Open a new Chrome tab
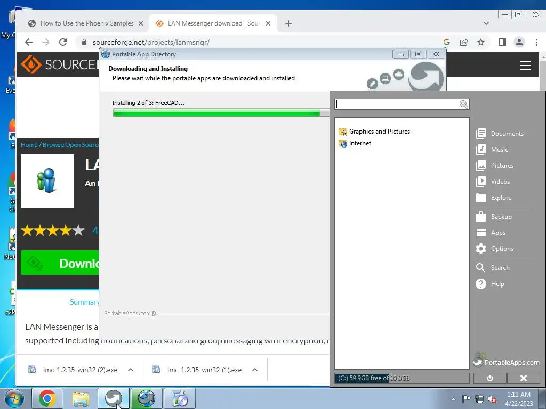 288,23
